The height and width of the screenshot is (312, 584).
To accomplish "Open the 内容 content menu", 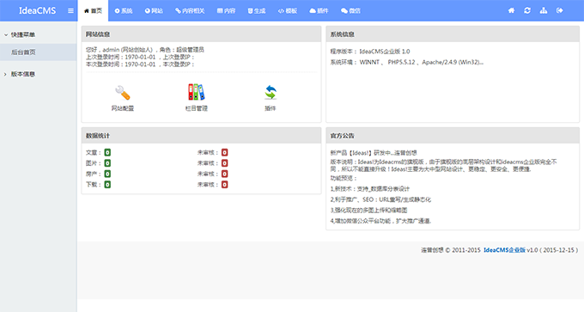I will (x=227, y=11).
